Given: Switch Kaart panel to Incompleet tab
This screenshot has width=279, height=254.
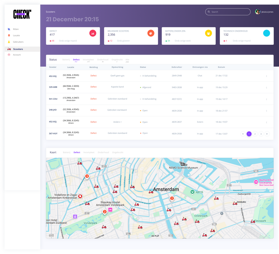Looking at the screenshot, I should click(x=89, y=153).
